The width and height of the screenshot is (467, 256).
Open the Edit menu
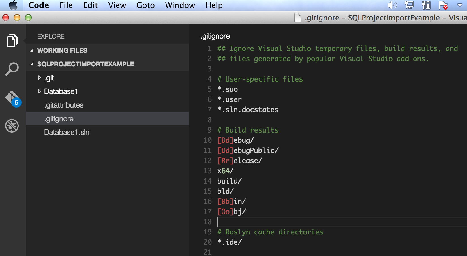click(x=90, y=5)
